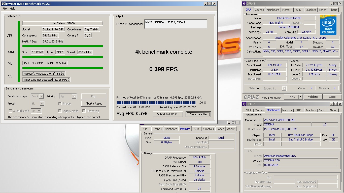Select CPU tab in CPU-Z Mainboard window

(248, 110)
